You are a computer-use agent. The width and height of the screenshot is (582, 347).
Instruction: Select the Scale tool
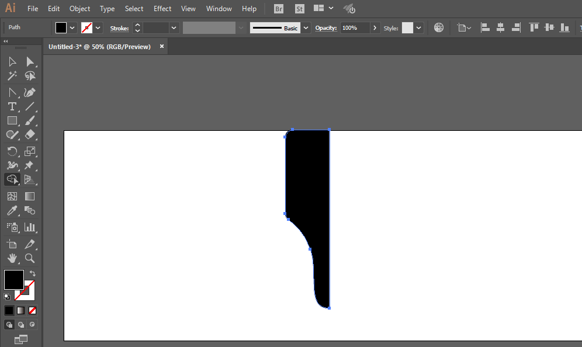30,151
